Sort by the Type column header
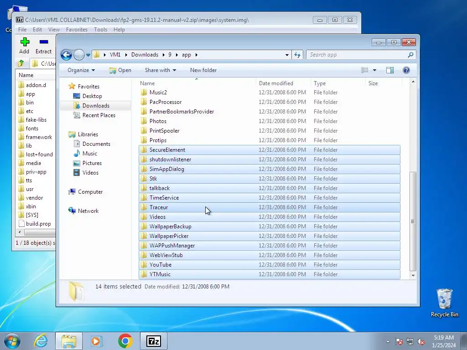 tap(338, 83)
